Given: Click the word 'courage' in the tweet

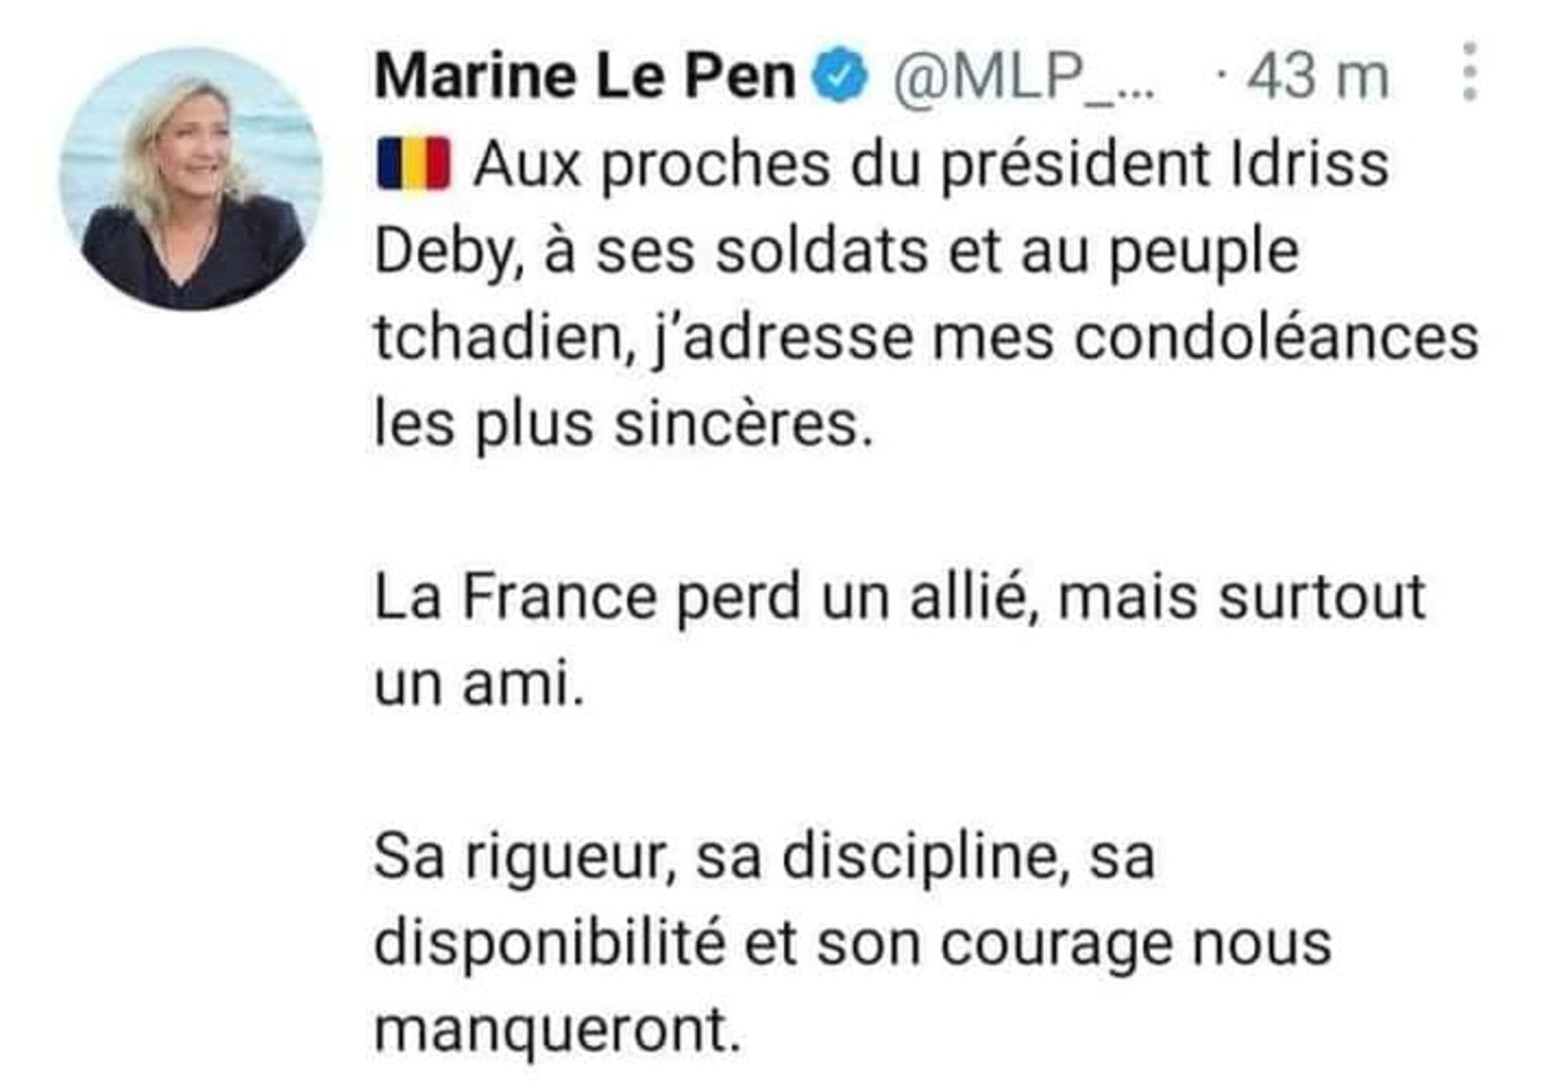Looking at the screenshot, I should [x=1056, y=945].
